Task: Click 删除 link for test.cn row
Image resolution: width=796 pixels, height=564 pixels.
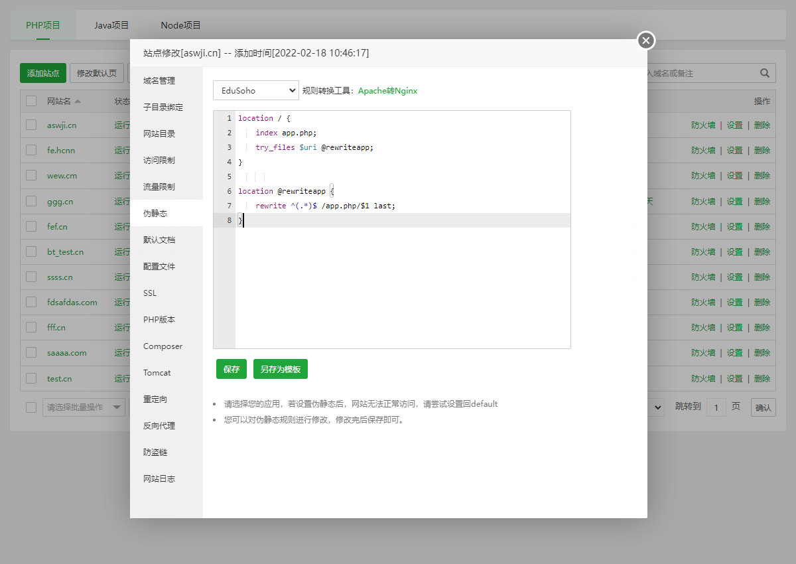Action: 762,379
